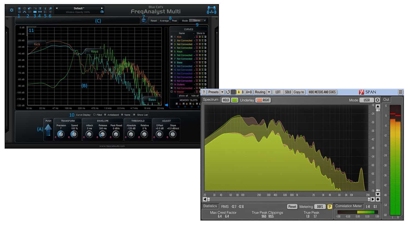
Task: Adjust the Precision knob in Transform
Action: coord(61,134)
